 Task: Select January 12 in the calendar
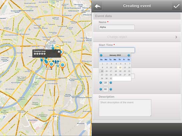[120, 68]
